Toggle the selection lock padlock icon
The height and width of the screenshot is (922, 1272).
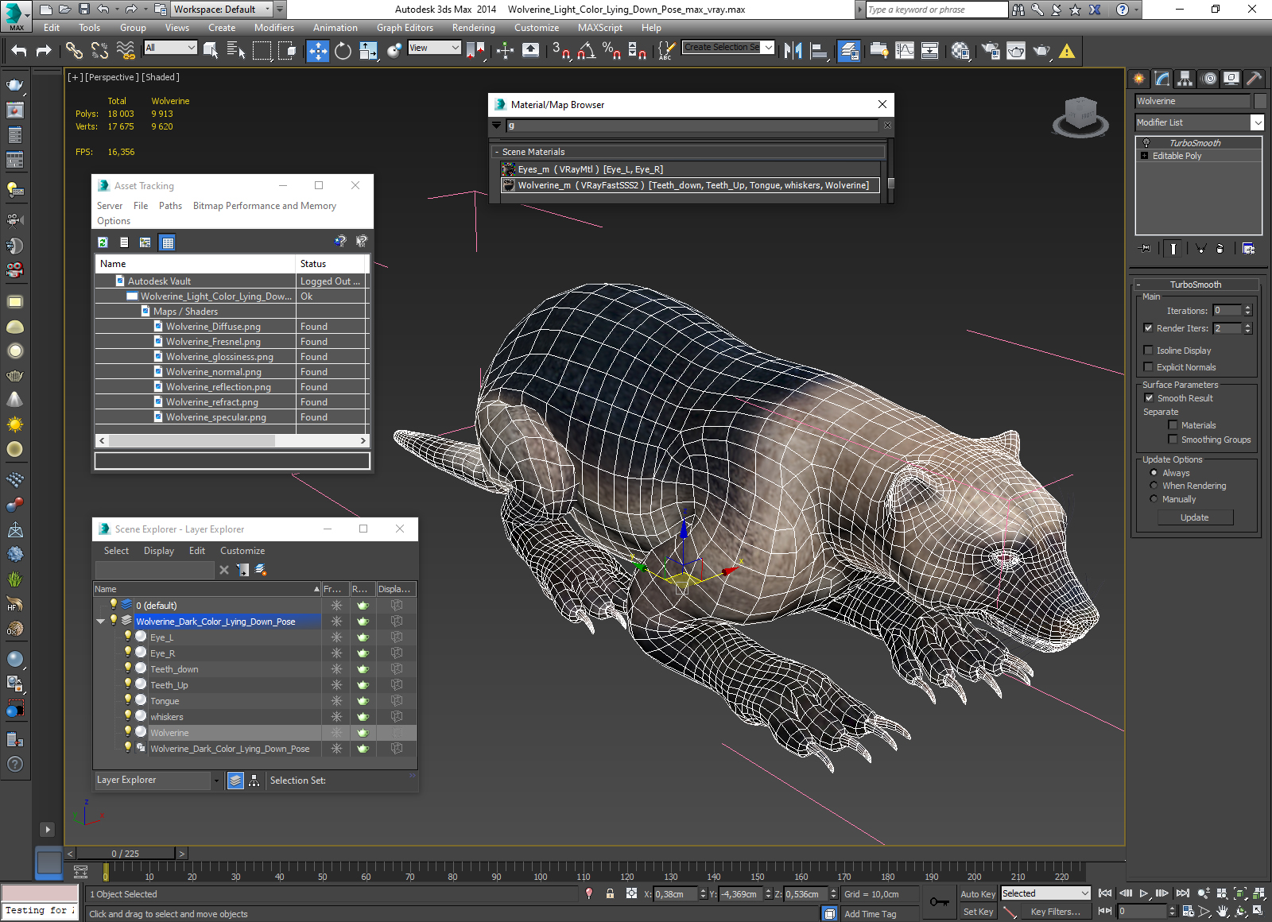coord(610,893)
